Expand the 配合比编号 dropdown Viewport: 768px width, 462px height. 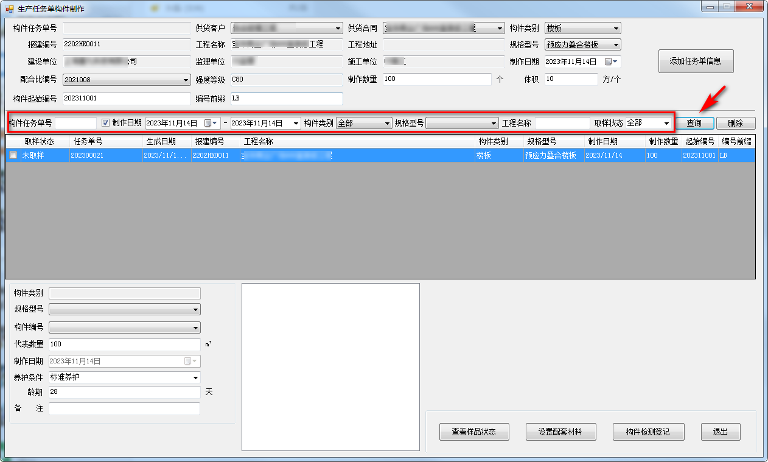point(186,80)
